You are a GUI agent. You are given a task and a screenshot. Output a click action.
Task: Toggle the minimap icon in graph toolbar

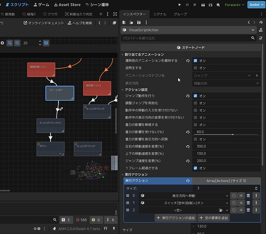pyautogui.click(x=46, y=43)
